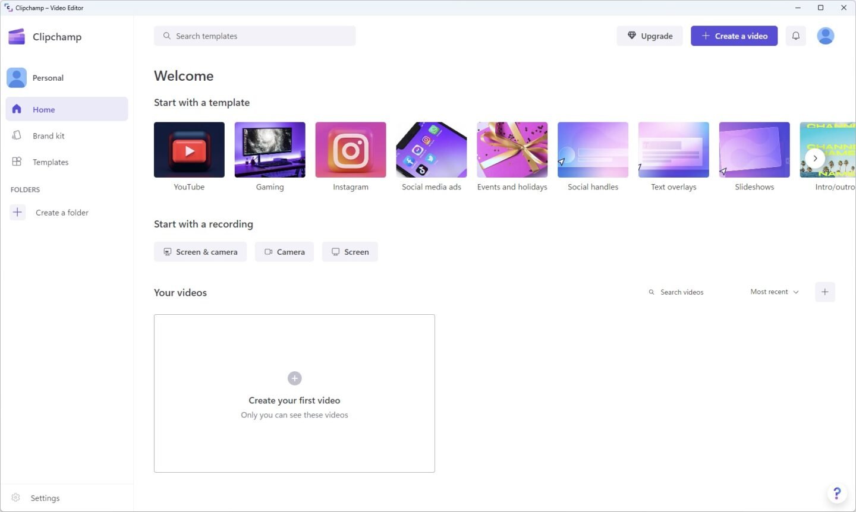The height and width of the screenshot is (512, 856).
Task: Open Settings in the sidebar
Action: (x=67, y=498)
